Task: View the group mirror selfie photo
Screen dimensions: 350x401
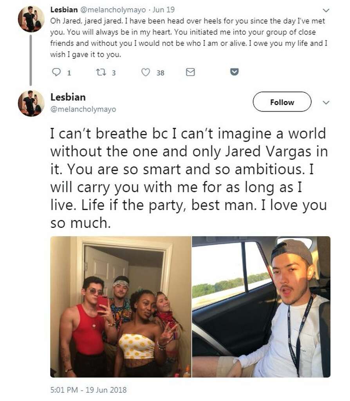Action: pos(121,307)
